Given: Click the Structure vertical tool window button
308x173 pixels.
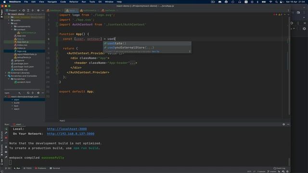Looking at the screenshot, I should [2, 136].
